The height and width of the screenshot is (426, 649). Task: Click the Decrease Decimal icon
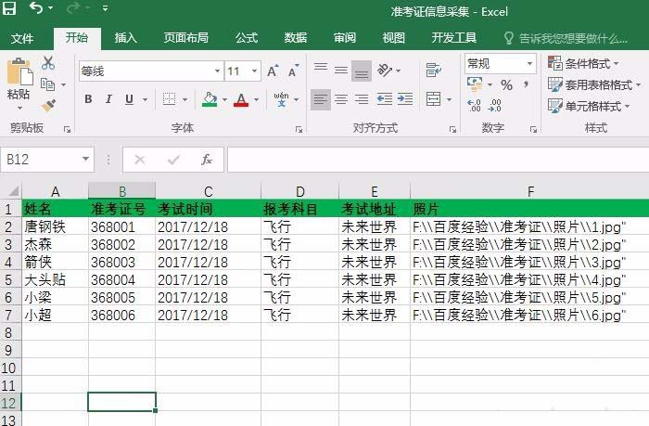point(494,105)
